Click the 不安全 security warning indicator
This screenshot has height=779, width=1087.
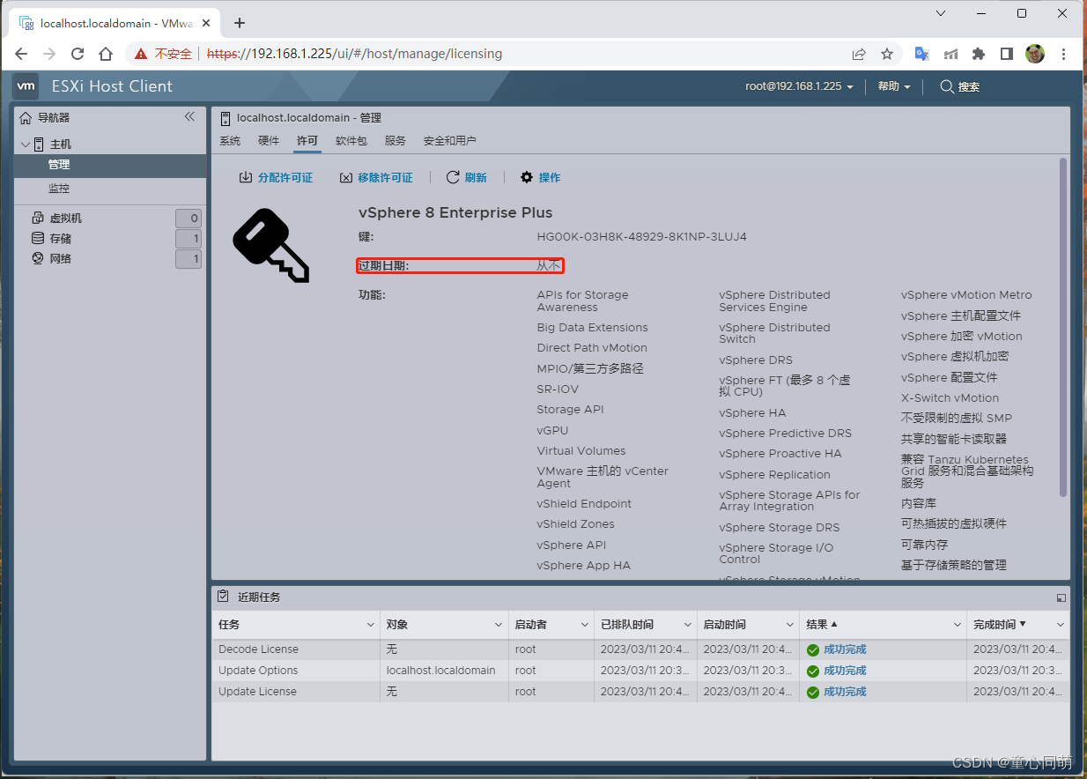pyautogui.click(x=164, y=54)
